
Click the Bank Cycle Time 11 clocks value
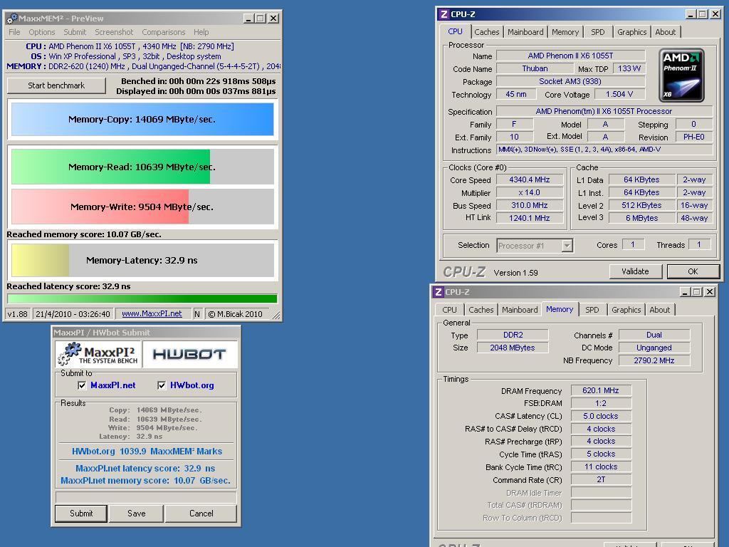(x=601, y=467)
